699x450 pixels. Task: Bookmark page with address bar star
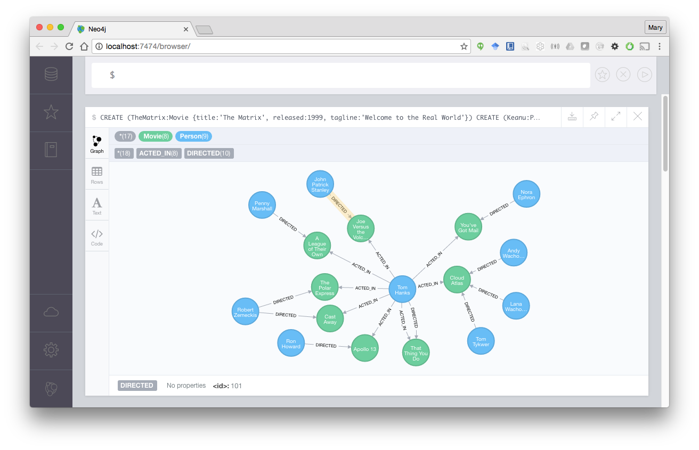click(464, 46)
